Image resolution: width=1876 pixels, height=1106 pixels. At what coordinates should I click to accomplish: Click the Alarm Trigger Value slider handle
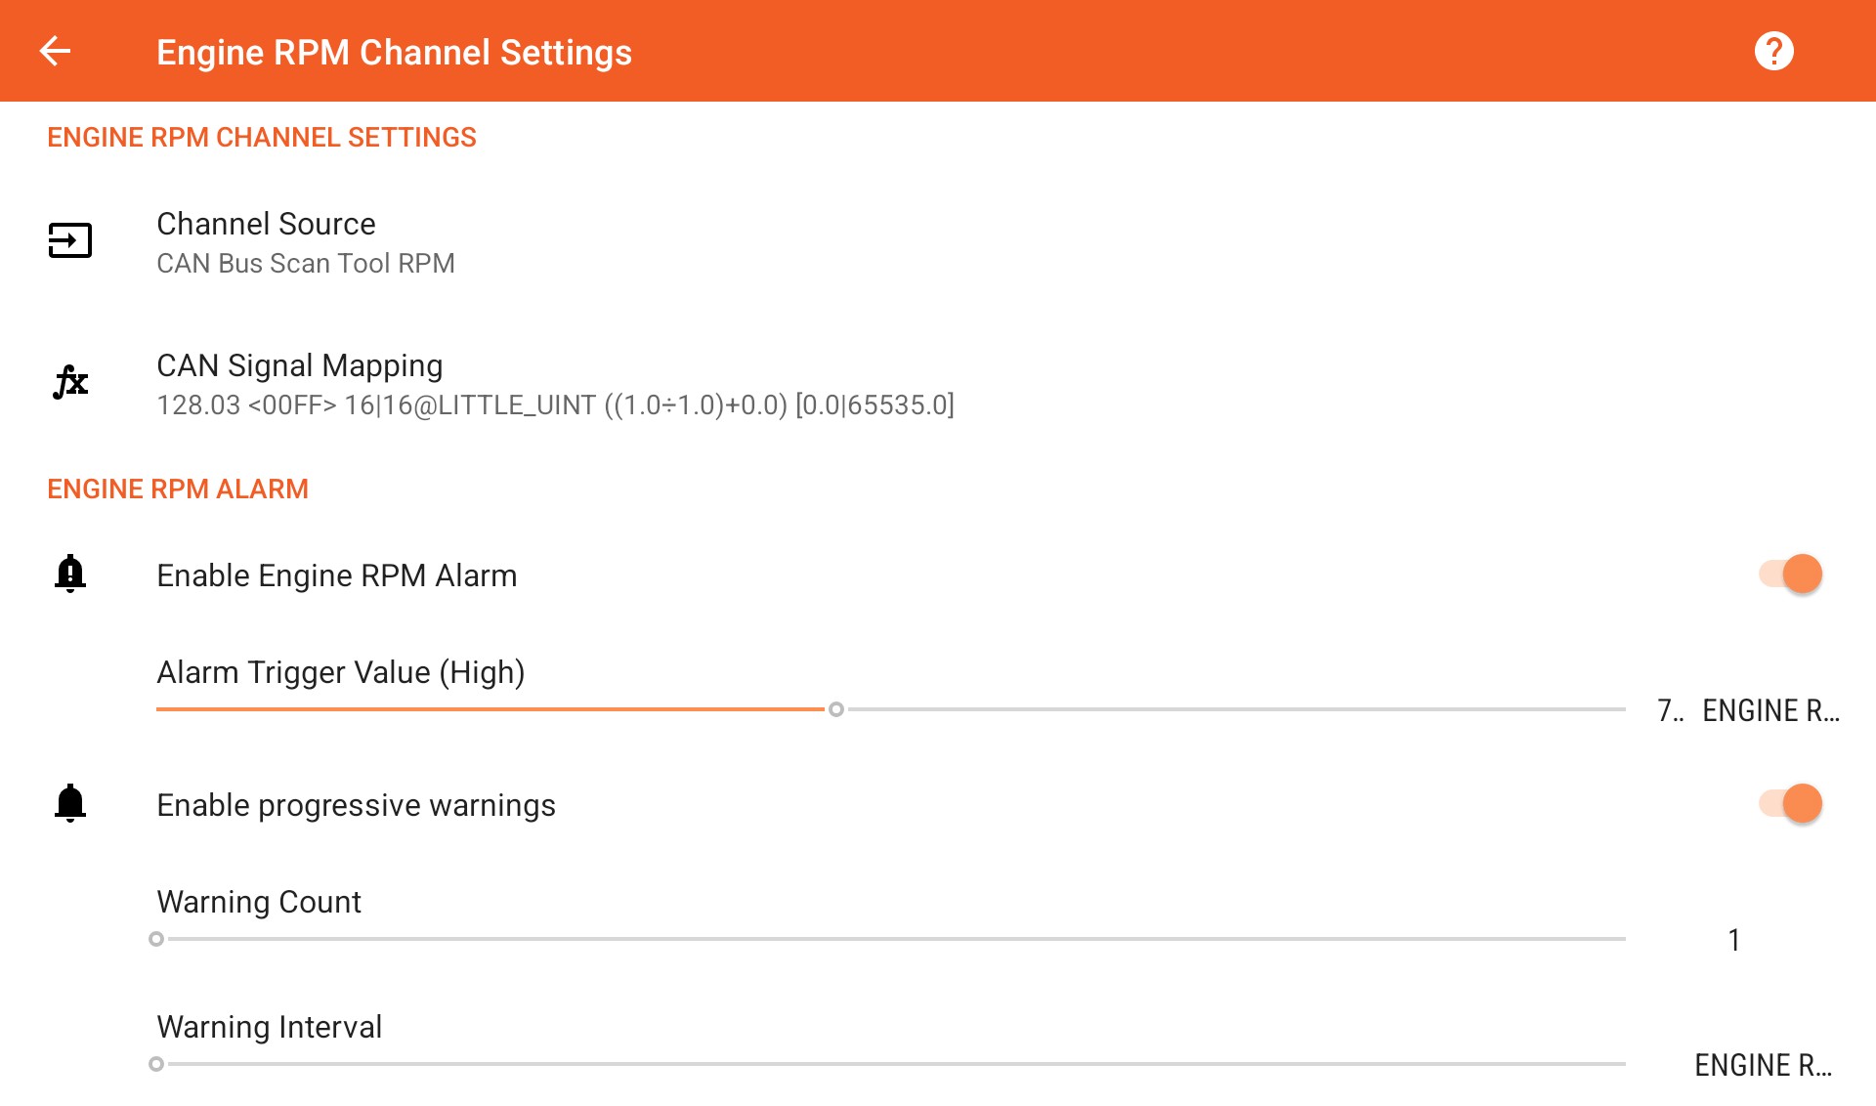(835, 709)
